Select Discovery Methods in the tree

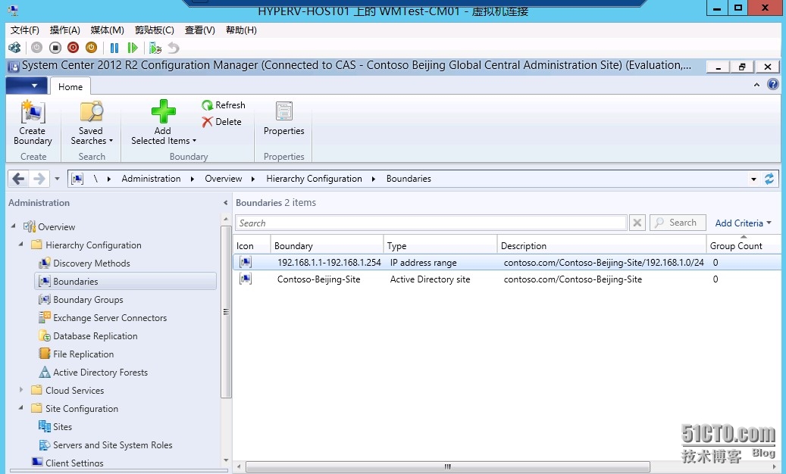point(91,264)
